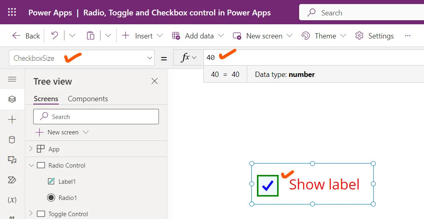Screen dimensions: 424x219
Task: Expand the Insert dropdown arrow
Action: [160, 36]
